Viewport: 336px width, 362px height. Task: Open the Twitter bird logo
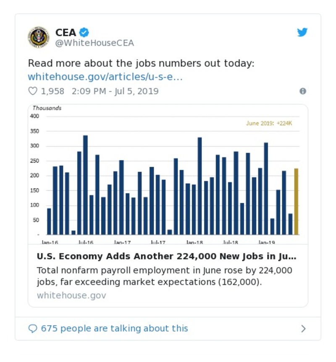(x=302, y=32)
